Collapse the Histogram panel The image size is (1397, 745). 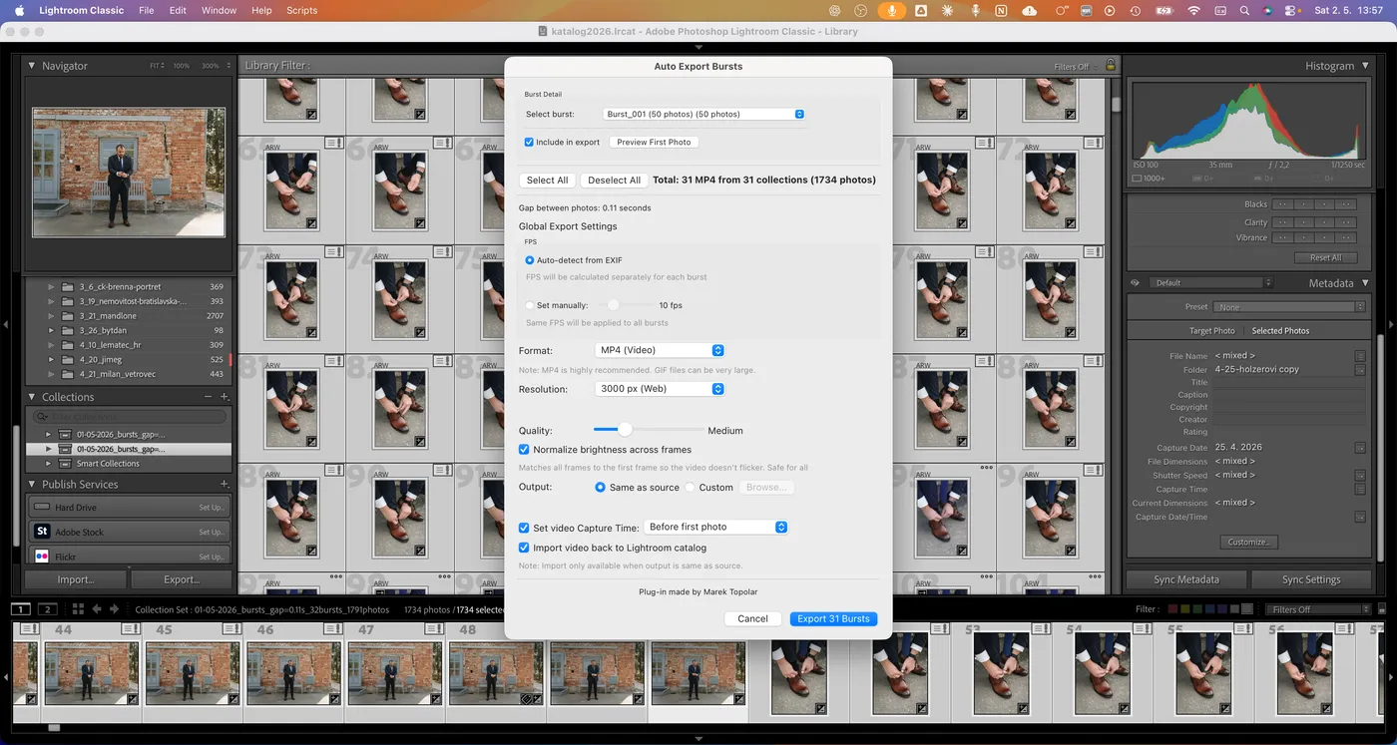[1365, 66]
